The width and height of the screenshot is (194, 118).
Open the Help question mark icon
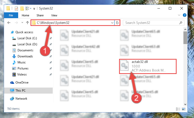coord(184,15)
